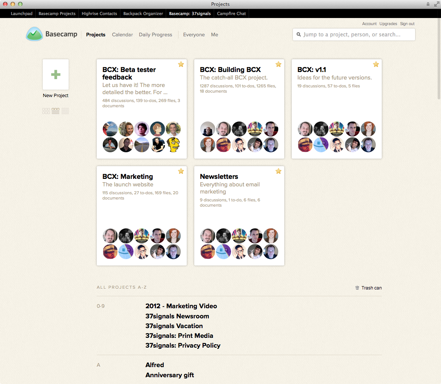Open the 37signals Newsroom project link
This screenshot has height=384, width=441.
(177, 316)
